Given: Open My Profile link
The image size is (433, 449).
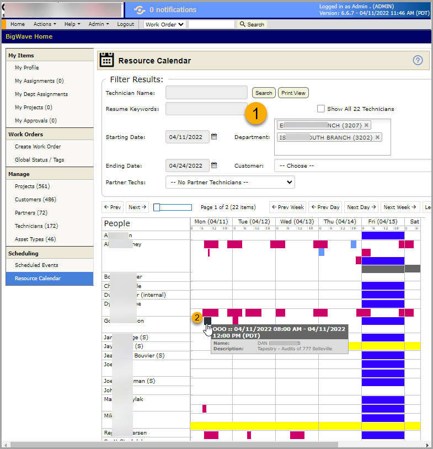Looking at the screenshot, I should tap(27, 68).
